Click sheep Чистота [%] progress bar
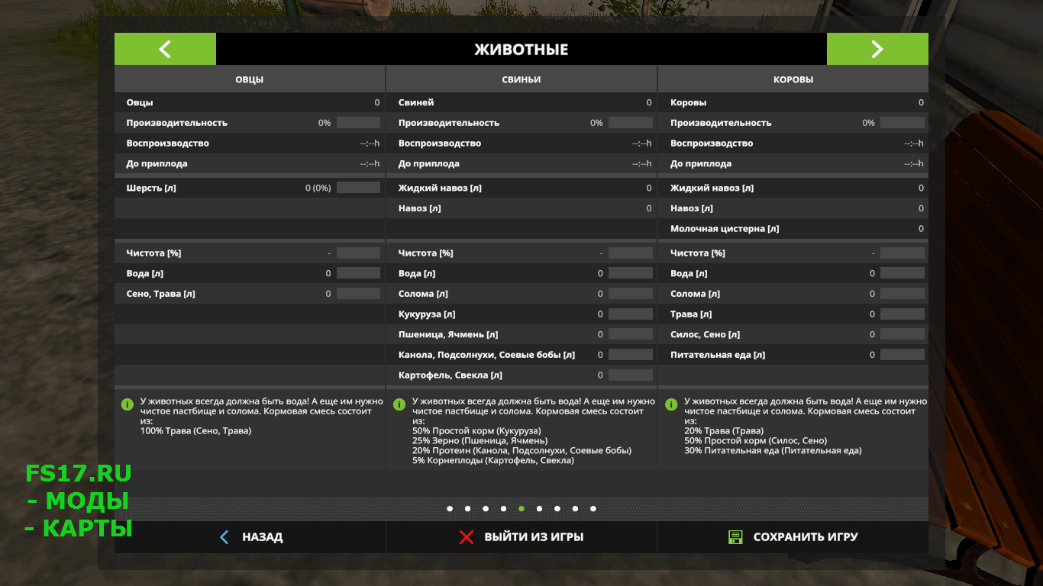This screenshot has height=586, width=1043. (x=358, y=253)
